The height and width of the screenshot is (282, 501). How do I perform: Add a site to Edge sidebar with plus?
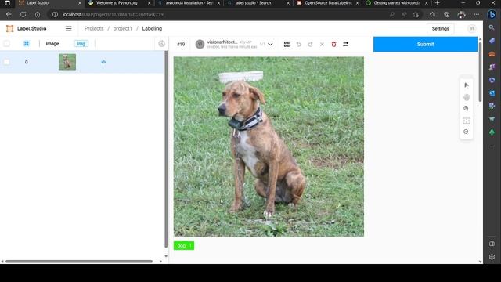[492, 146]
